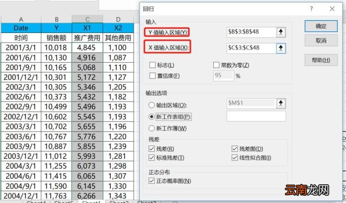
Task: Click date cell 2001/12/1
Action: (x=21, y=77)
